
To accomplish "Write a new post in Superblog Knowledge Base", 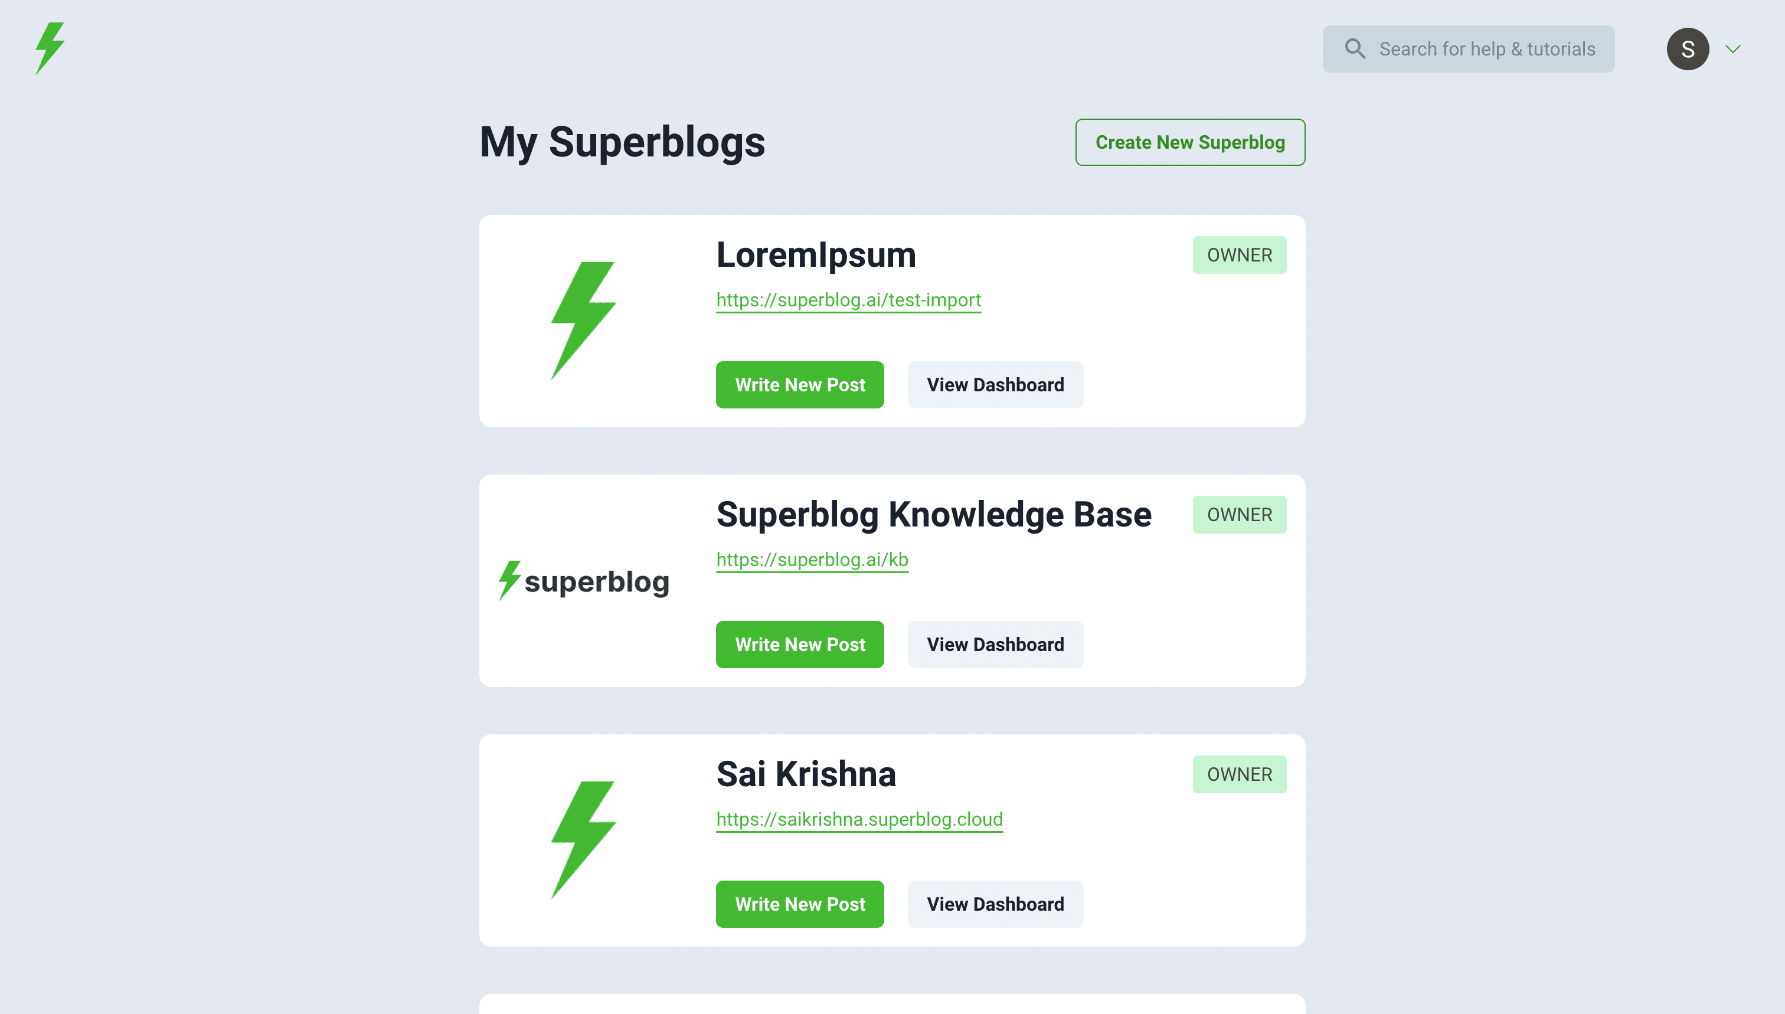I will click(799, 644).
